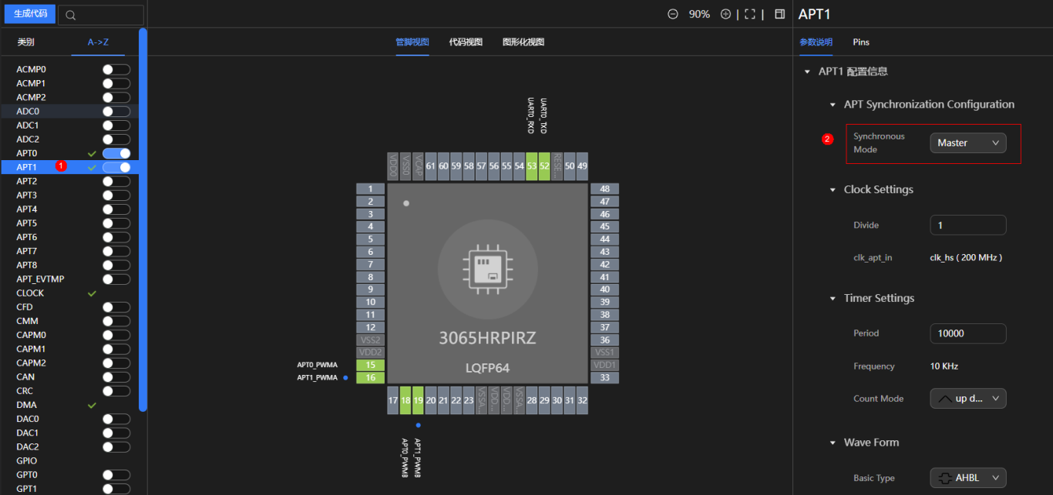
Task: Click the 生成代码 button
Action: pyautogui.click(x=30, y=14)
